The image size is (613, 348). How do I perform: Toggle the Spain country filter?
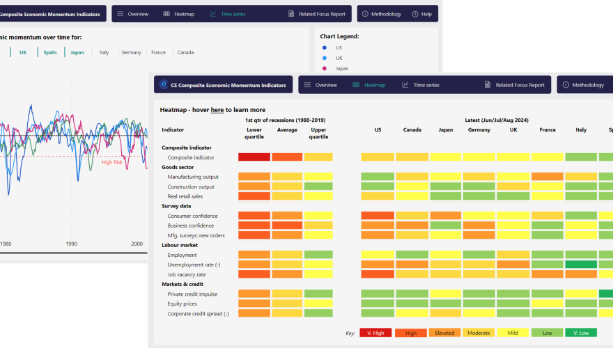pos(49,52)
